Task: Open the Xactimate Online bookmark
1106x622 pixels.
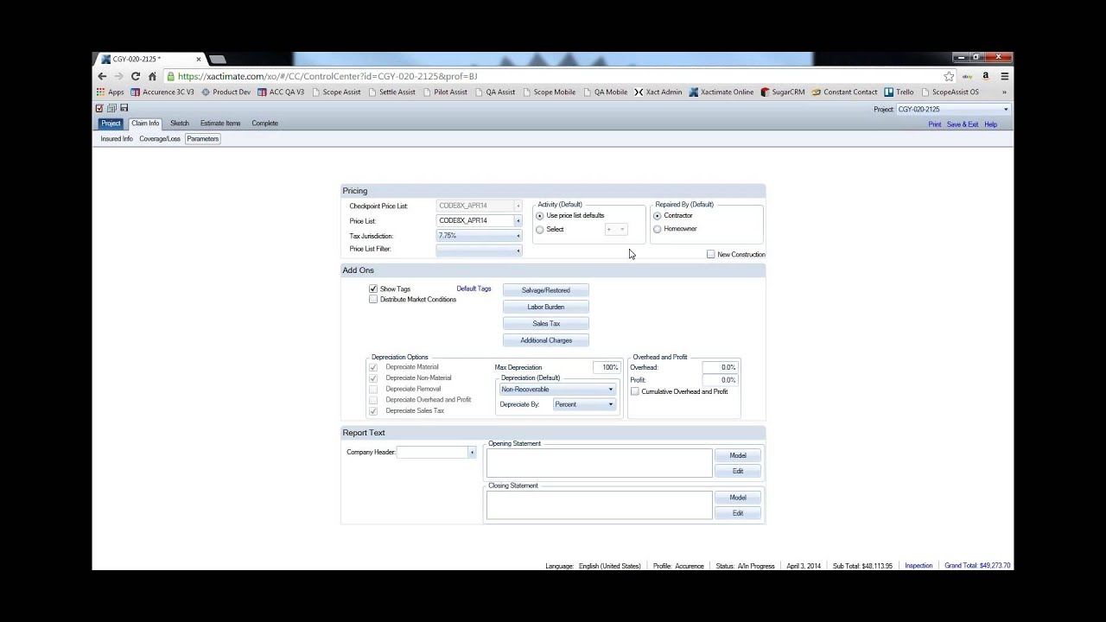Action: click(721, 92)
